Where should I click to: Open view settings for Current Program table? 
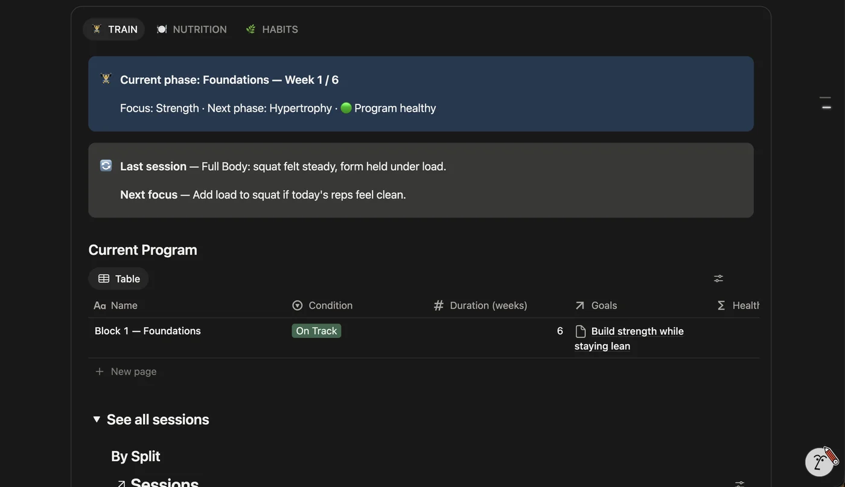tap(718, 278)
